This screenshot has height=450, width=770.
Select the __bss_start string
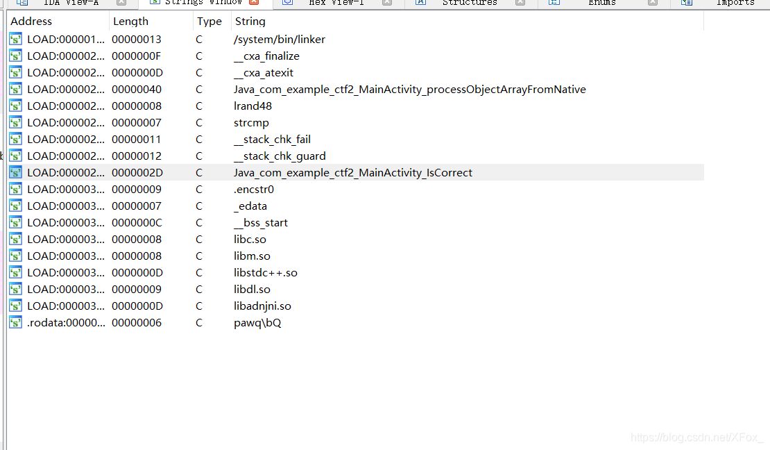261,223
